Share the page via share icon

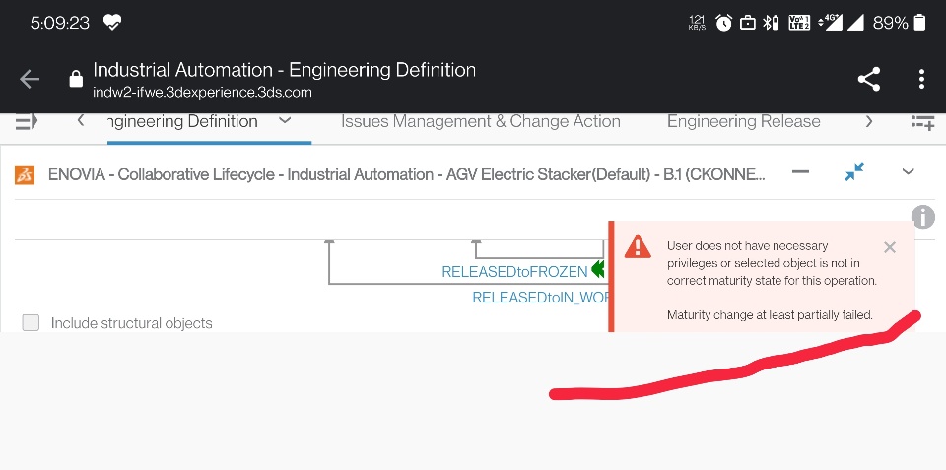pos(868,80)
